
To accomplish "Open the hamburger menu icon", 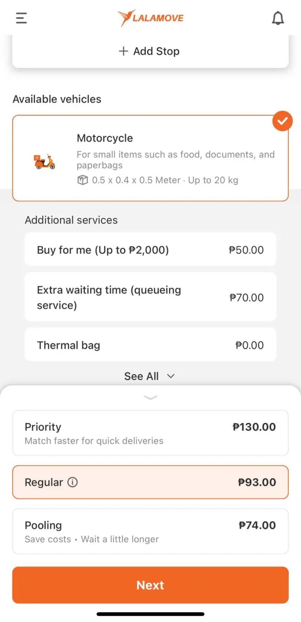I will tap(21, 18).
